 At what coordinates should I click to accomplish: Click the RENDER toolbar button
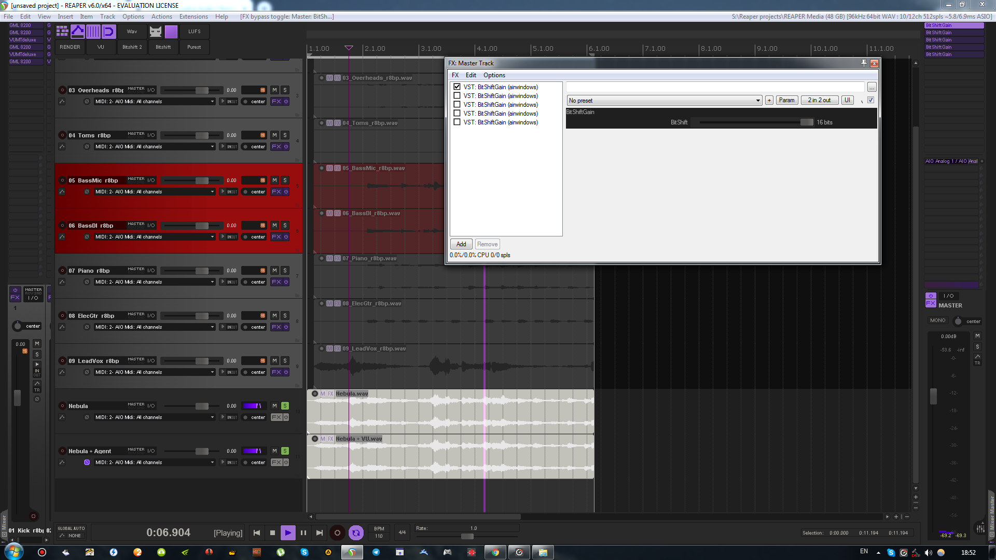pos(70,47)
